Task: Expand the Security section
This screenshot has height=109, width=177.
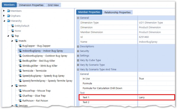Action: coord(78,51)
